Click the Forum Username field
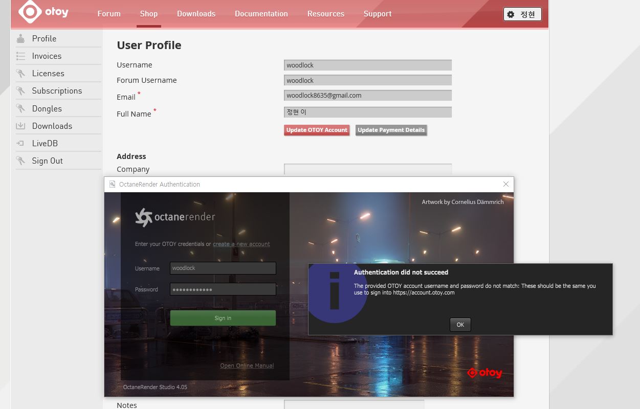This screenshot has width=640, height=409. (x=368, y=80)
